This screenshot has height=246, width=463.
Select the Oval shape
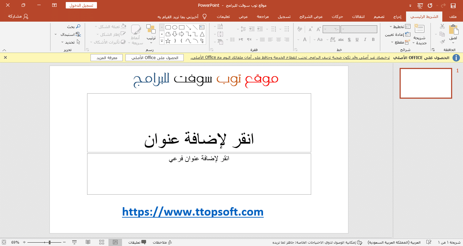[x=175, y=27]
